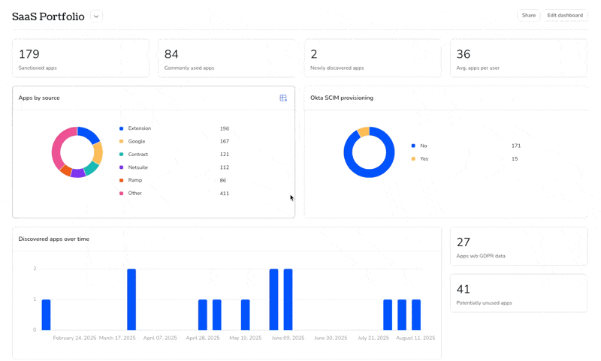
Task: Click the June 09, 2025 axis label
Action: coord(288,338)
